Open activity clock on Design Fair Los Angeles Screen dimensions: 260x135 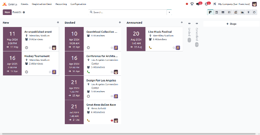[89, 96]
